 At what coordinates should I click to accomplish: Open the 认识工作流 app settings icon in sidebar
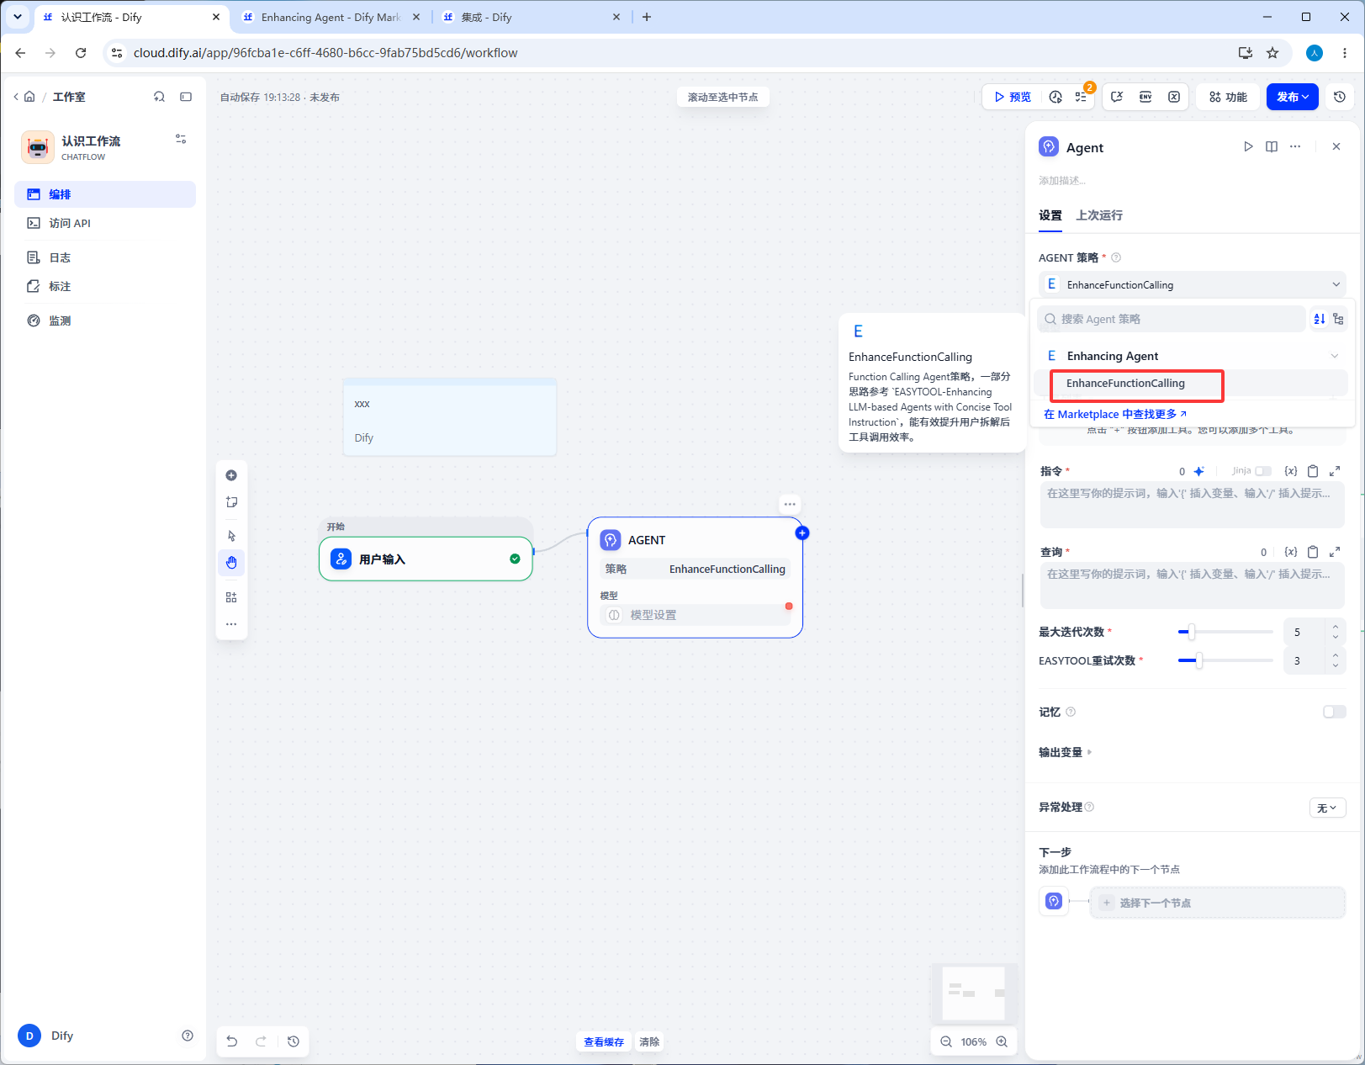point(181,140)
